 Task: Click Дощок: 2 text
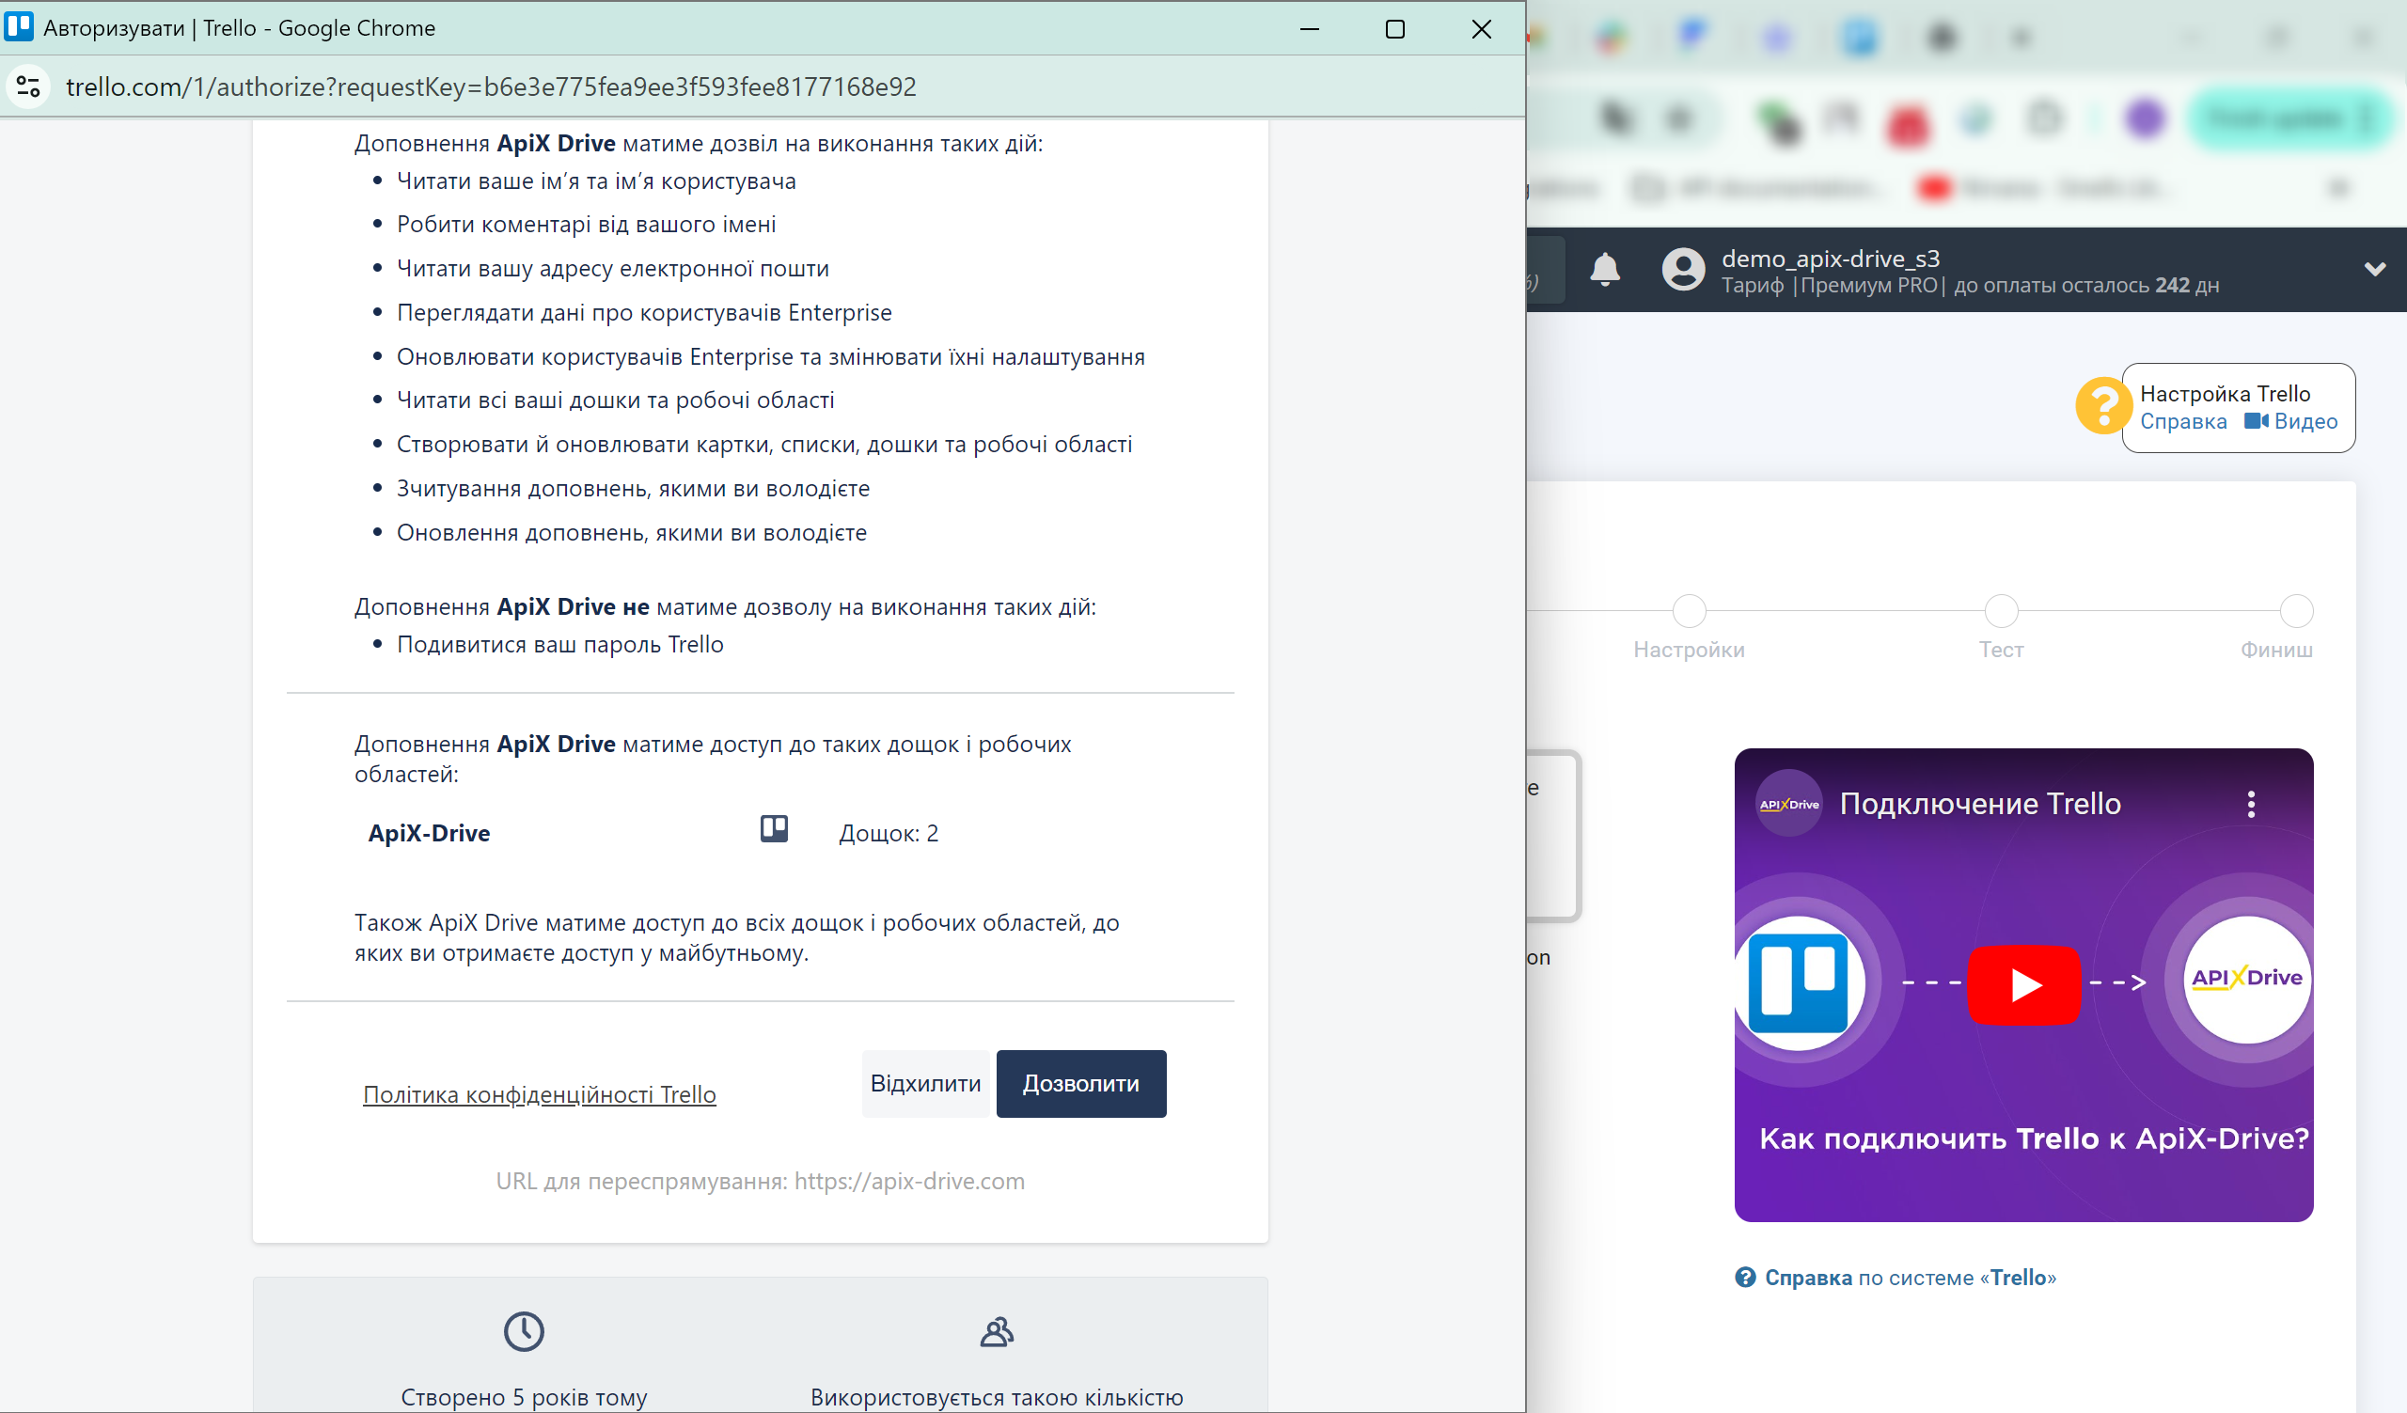[889, 833]
